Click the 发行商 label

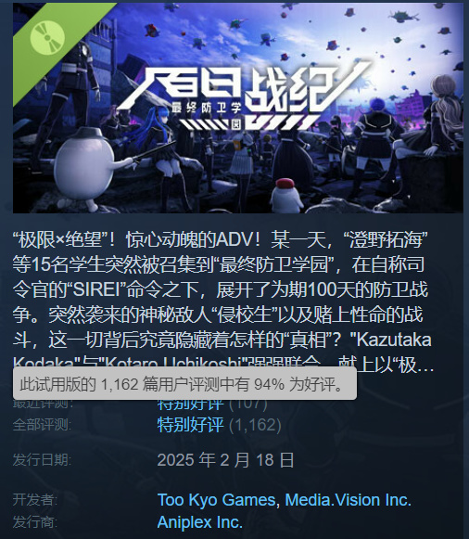pos(35,522)
